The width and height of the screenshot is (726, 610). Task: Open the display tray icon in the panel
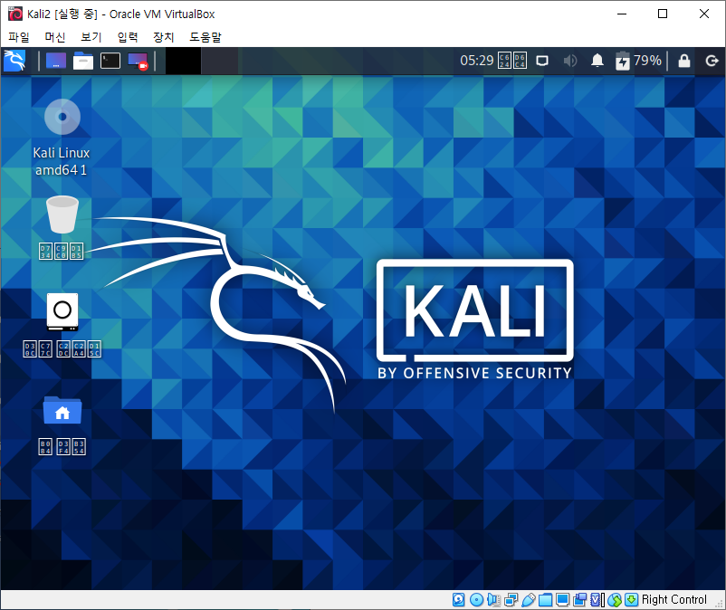(x=542, y=61)
